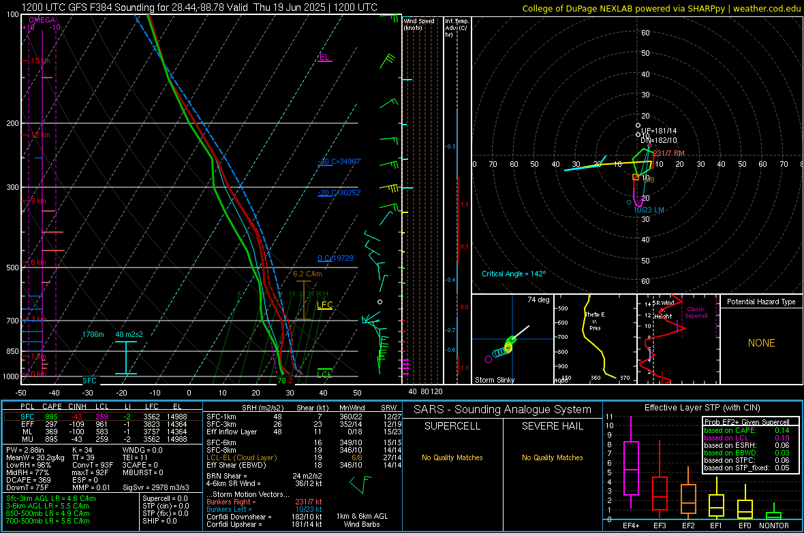This screenshot has width=804, height=533.
Task: Select the ML parcel row in the table
Action: [x=103, y=432]
